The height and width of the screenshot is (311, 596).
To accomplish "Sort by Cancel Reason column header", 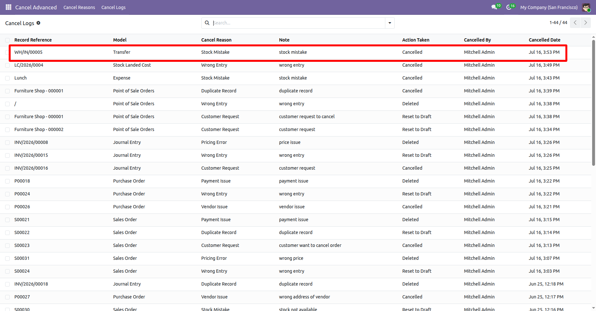I will (216, 40).
